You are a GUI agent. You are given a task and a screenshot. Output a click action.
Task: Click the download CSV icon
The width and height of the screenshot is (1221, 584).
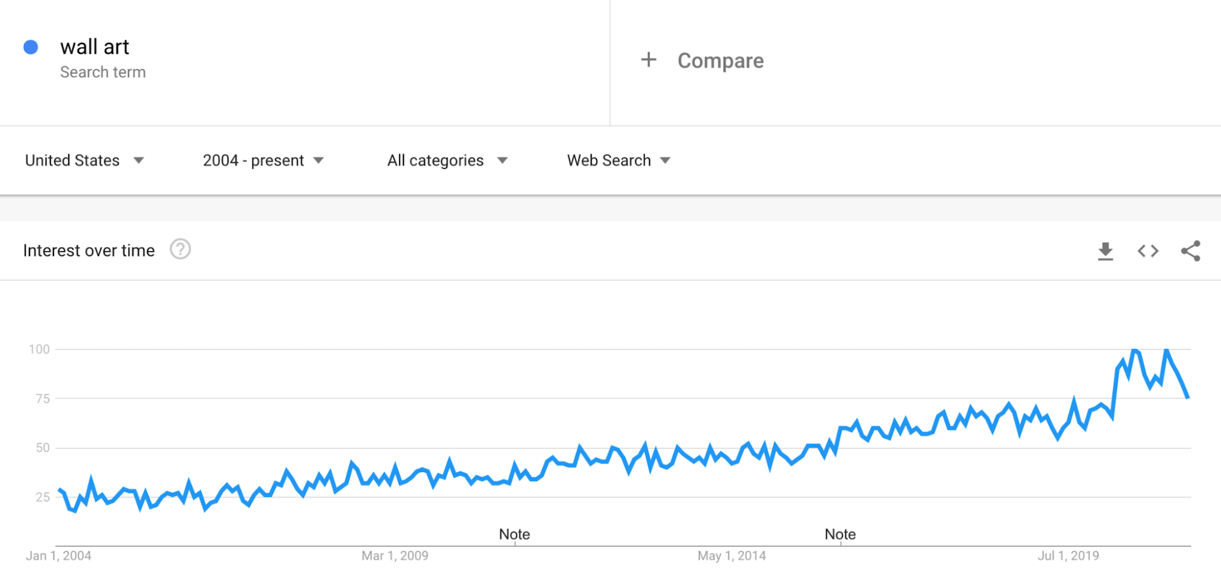pyautogui.click(x=1105, y=251)
